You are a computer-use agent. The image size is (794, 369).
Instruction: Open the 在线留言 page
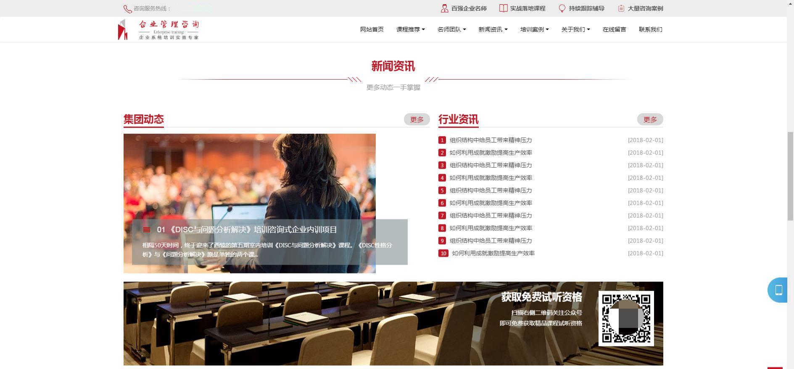tap(614, 29)
